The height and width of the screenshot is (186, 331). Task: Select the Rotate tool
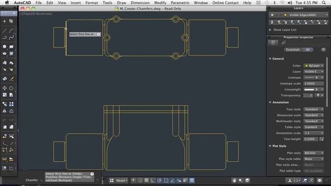click(11, 88)
